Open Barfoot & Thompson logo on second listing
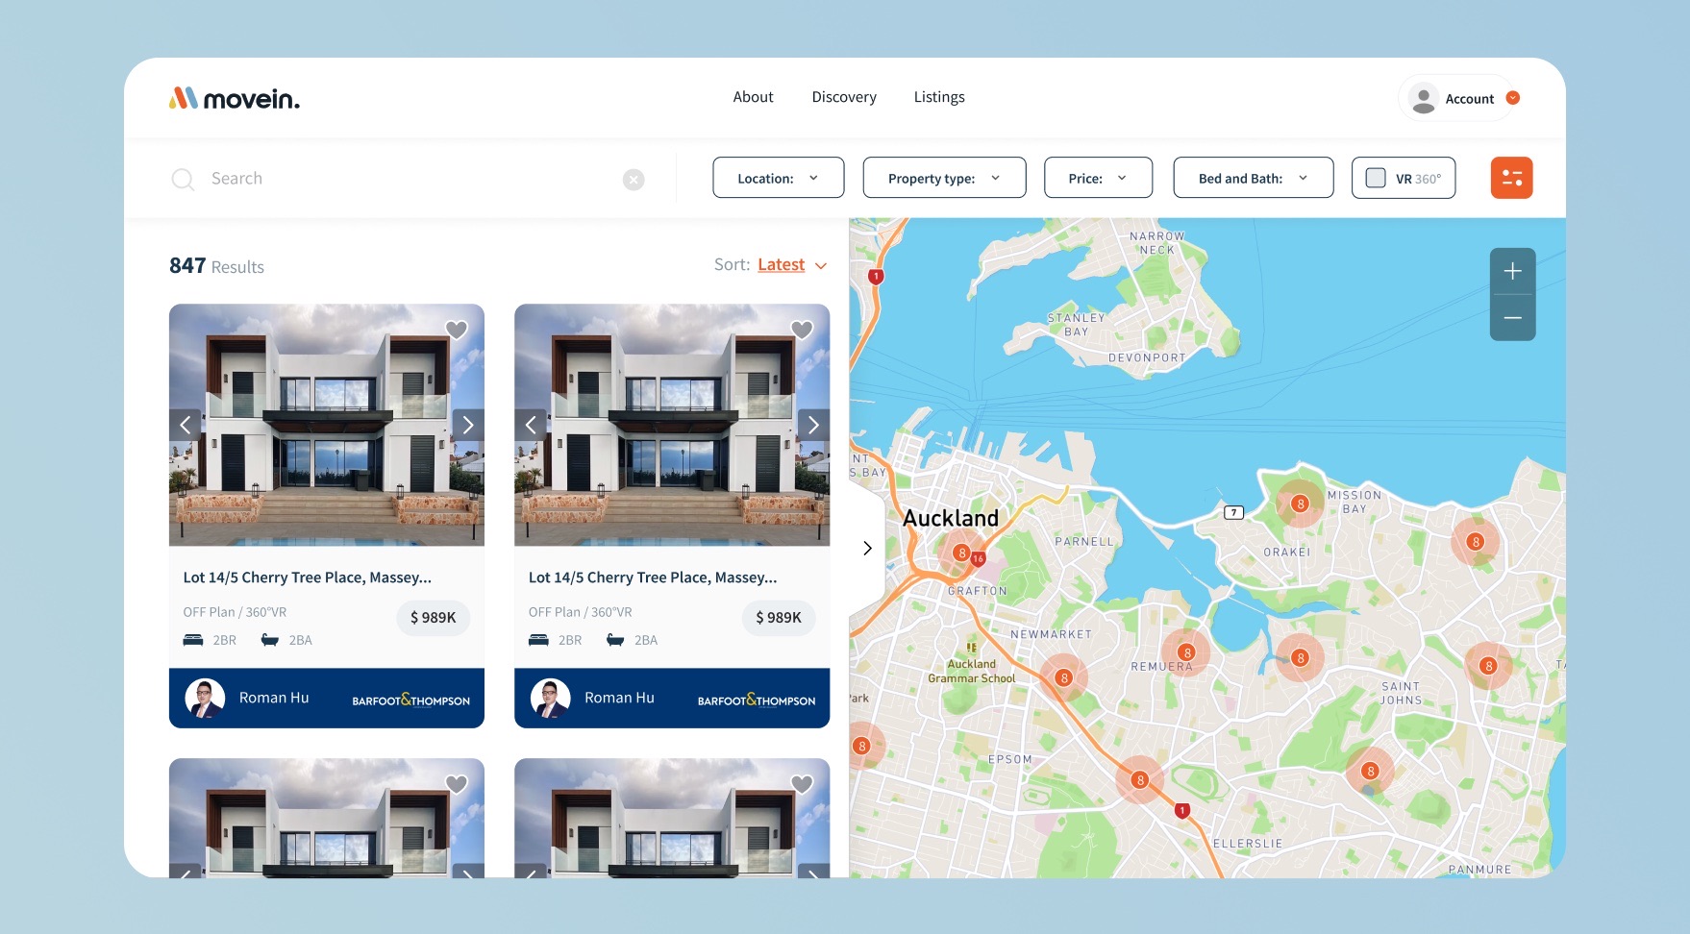 (757, 700)
